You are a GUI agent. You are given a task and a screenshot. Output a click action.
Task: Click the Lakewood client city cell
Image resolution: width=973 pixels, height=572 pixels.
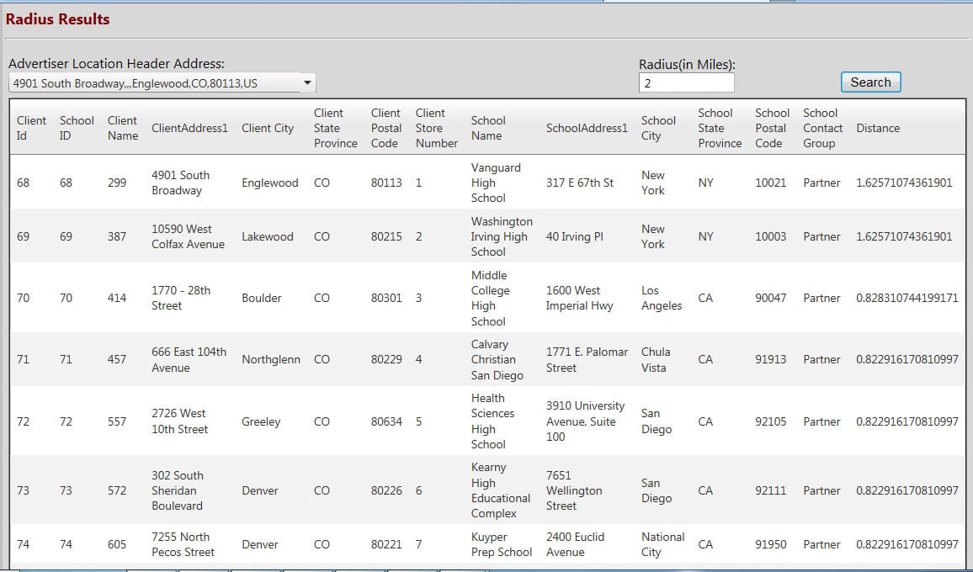[x=268, y=236]
